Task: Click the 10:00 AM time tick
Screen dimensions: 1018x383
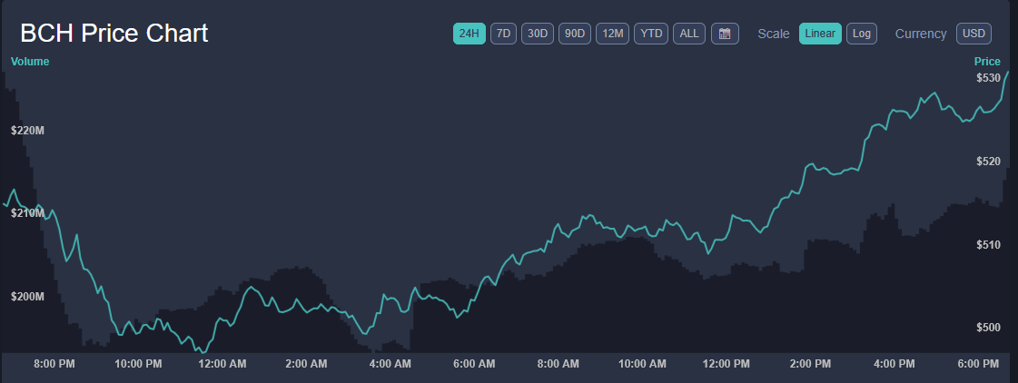Action: (642, 364)
